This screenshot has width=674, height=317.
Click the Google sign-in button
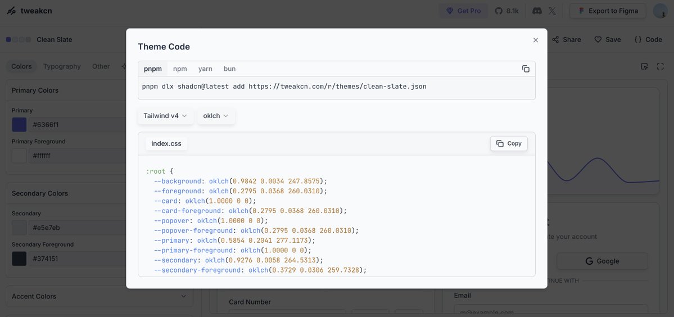[602, 261]
